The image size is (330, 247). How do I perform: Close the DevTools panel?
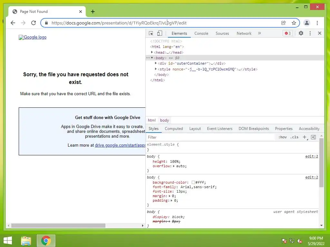(319, 33)
